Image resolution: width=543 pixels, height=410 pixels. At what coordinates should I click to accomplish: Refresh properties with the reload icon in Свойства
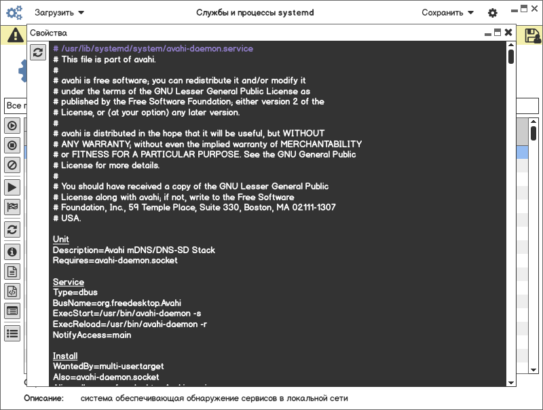(x=38, y=52)
